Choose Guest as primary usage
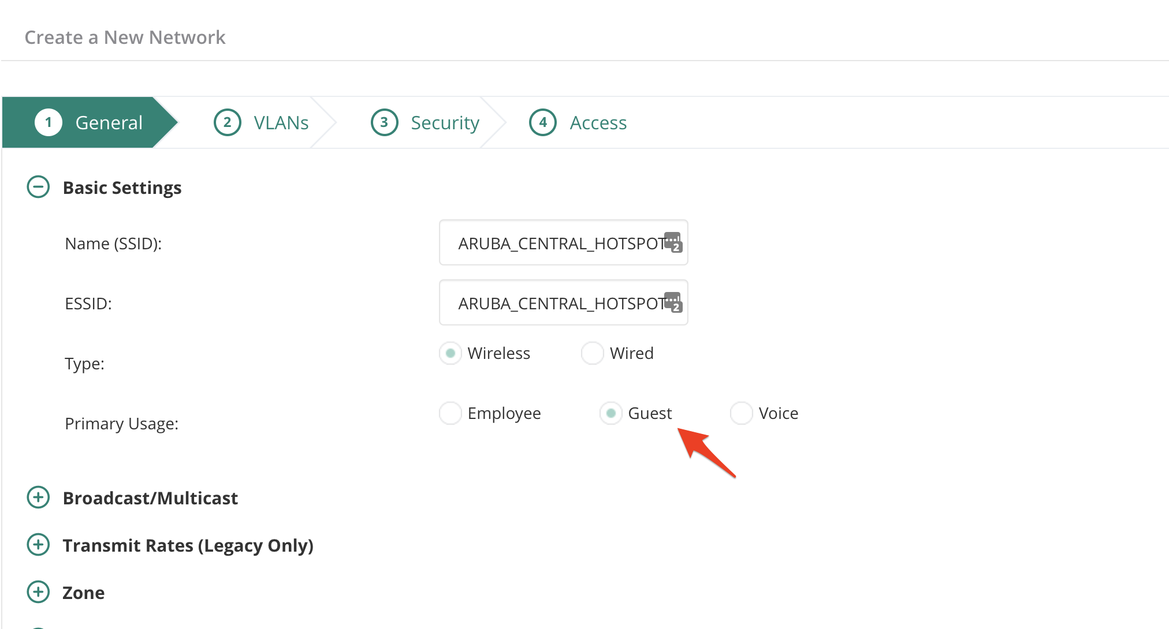The image size is (1169, 629). tap(610, 413)
